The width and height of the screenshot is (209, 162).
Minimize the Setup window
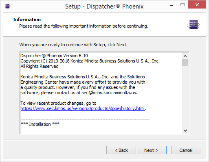tap(172, 6)
